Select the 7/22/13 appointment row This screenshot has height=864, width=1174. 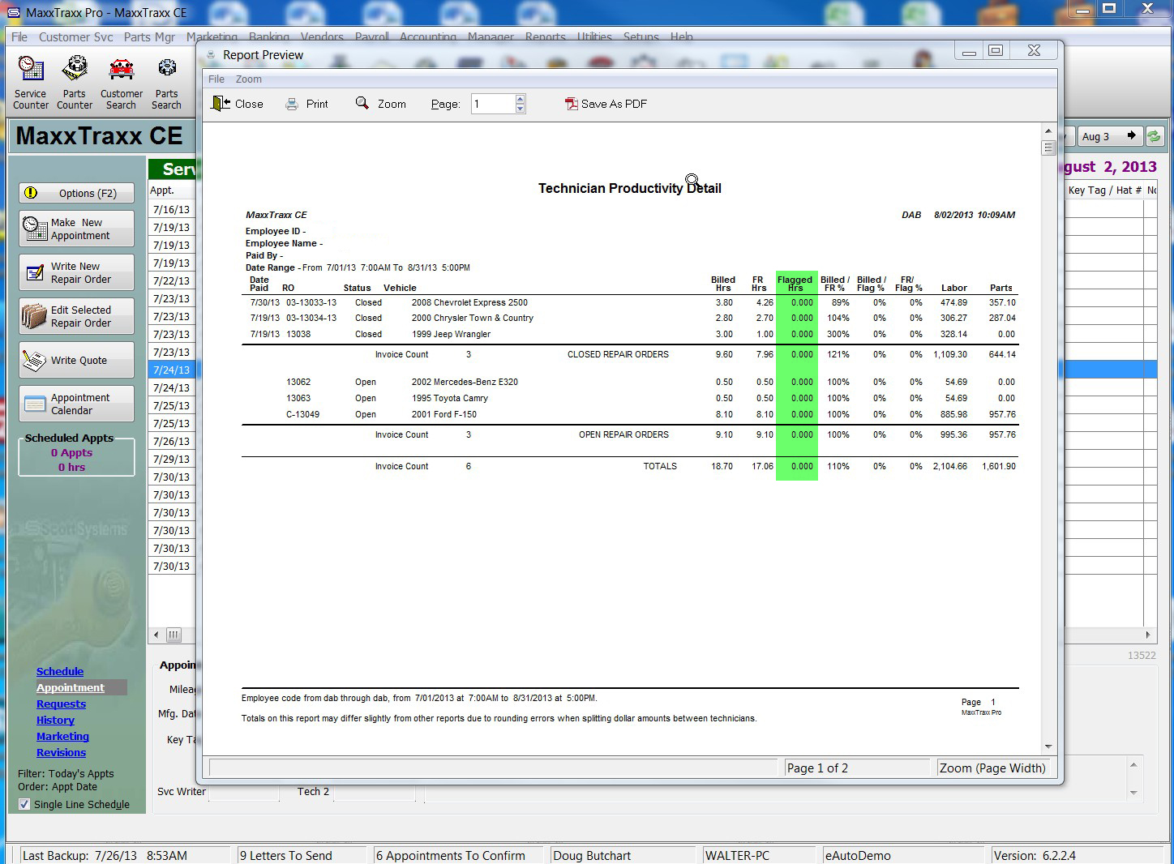(172, 280)
